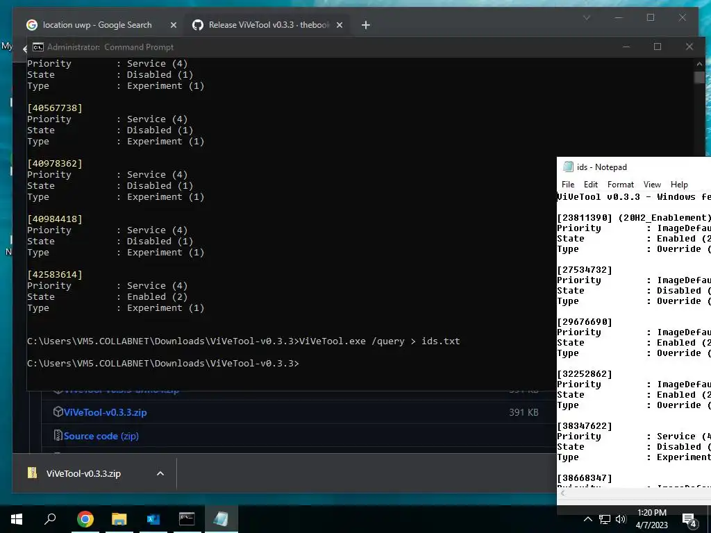Click the [40984418] feature ID in Command Prompt
This screenshot has height=533, width=711.
coord(55,219)
